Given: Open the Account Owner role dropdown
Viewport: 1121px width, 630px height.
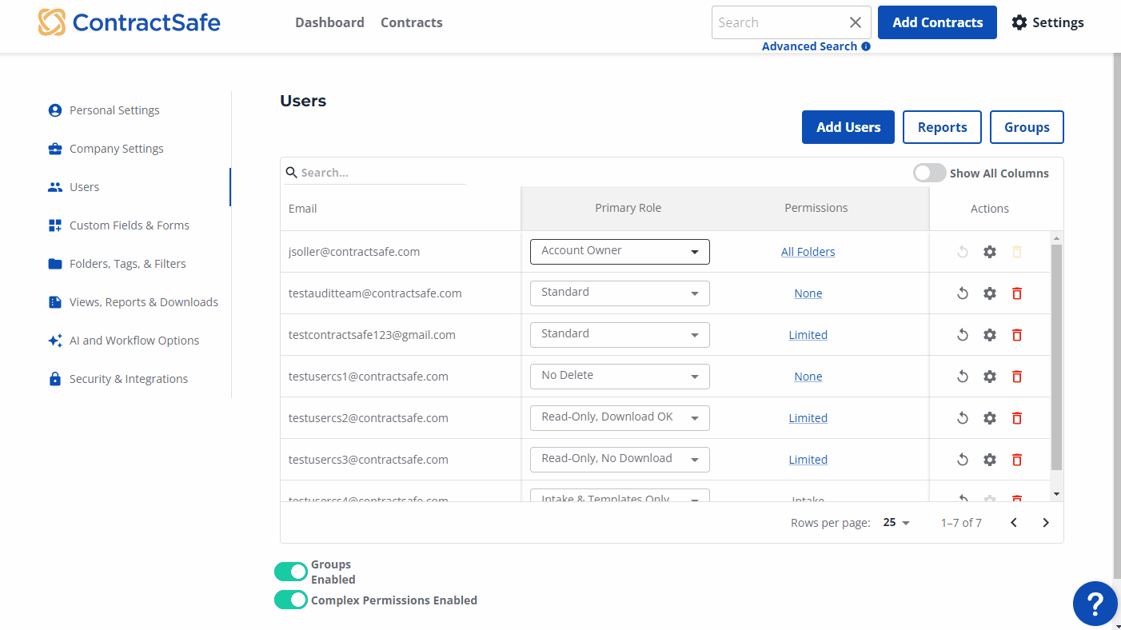Looking at the screenshot, I should 620,251.
